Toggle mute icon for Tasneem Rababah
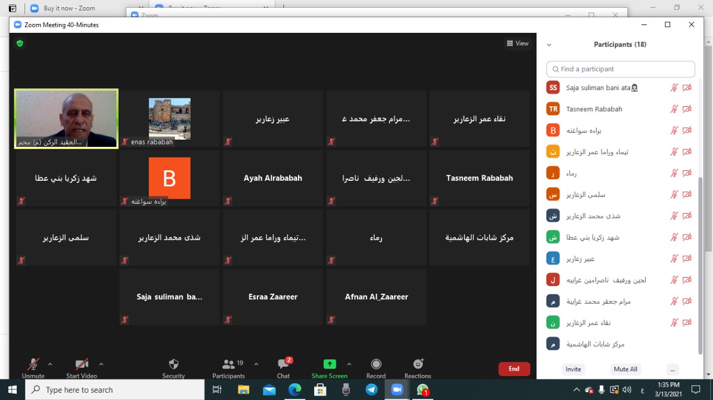Screen dimensions: 713x400 pyautogui.click(x=674, y=109)
